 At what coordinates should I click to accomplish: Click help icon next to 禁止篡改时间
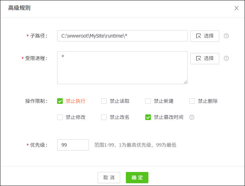(x=192, y=117)
